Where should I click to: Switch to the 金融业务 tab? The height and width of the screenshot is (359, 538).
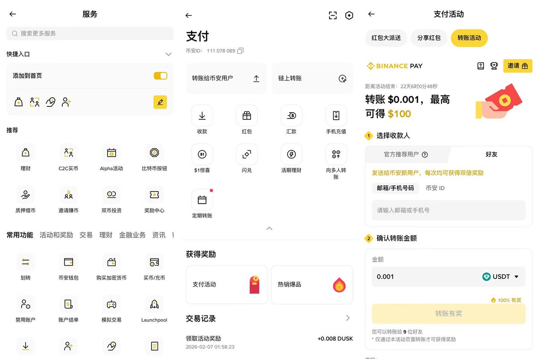(x=132, y=235)
